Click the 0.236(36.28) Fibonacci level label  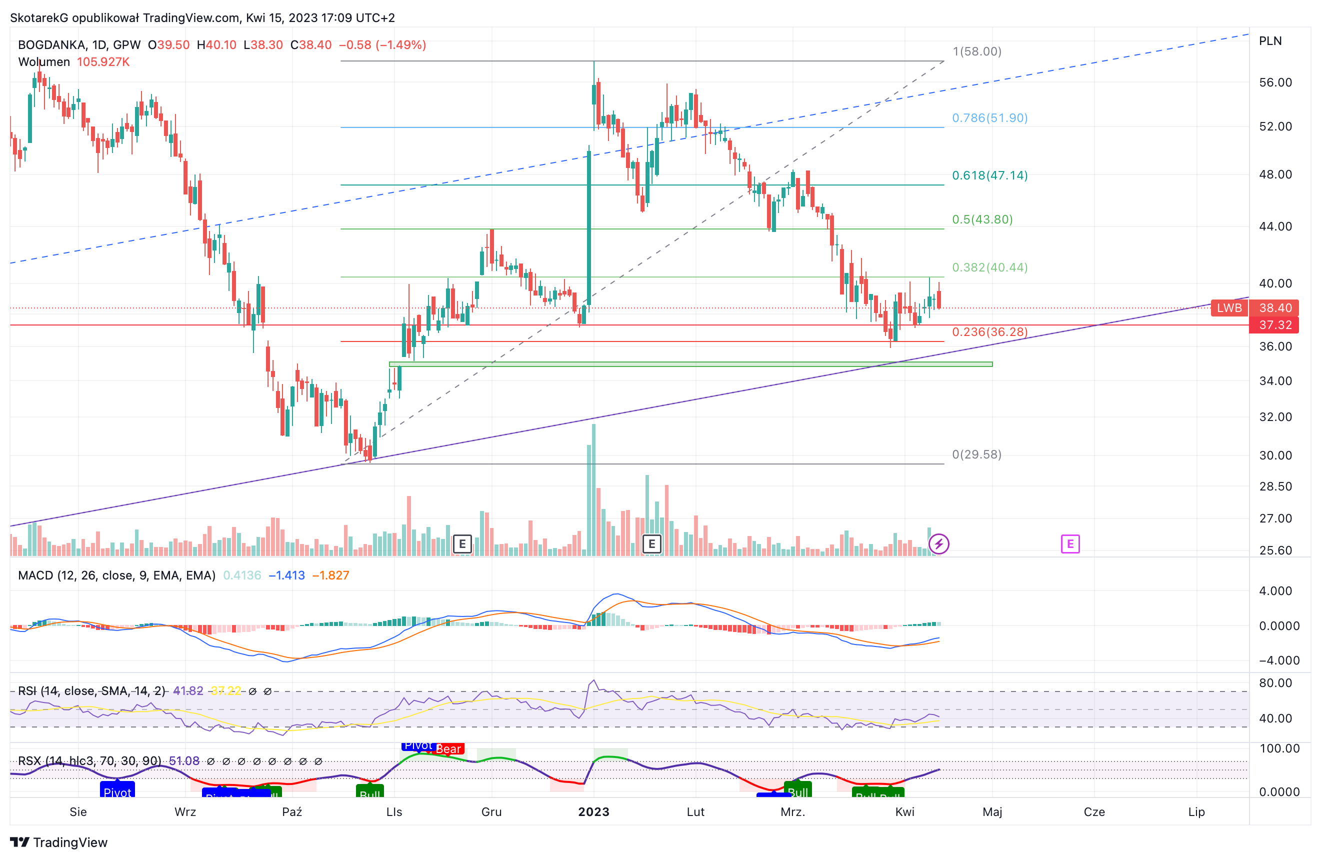[989, 332]
